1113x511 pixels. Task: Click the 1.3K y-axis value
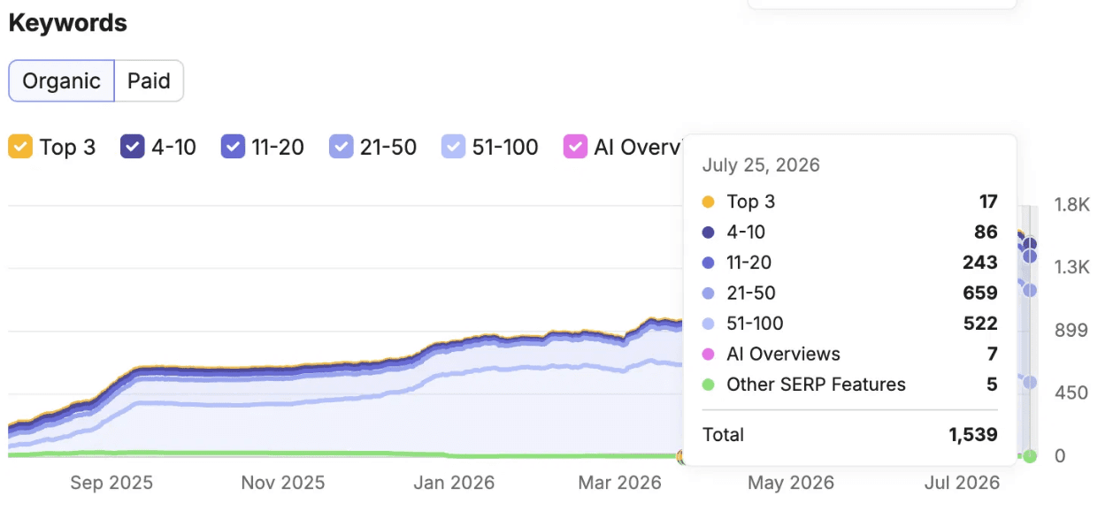click(1071, 267)
